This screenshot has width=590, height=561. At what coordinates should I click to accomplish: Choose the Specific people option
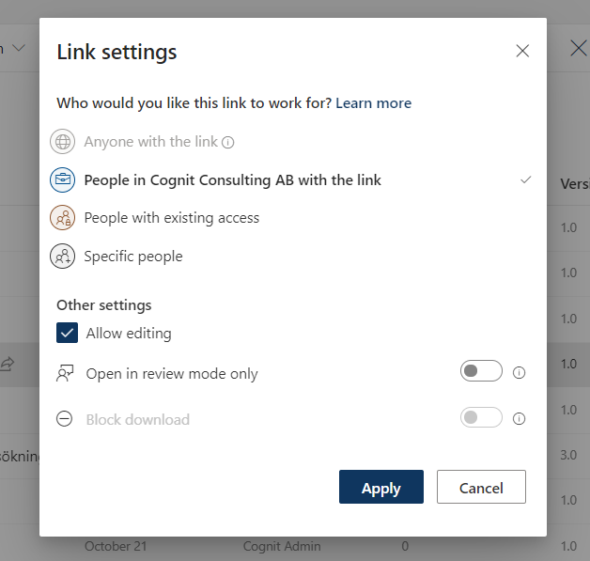tap(133, 257)
